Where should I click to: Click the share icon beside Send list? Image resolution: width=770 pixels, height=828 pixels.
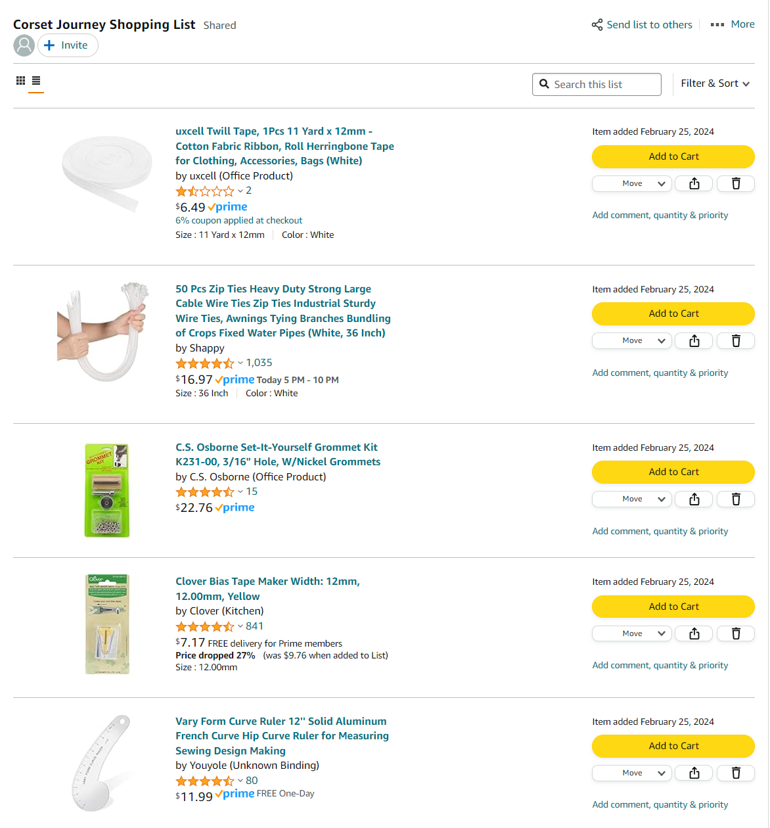click(597, 24)
